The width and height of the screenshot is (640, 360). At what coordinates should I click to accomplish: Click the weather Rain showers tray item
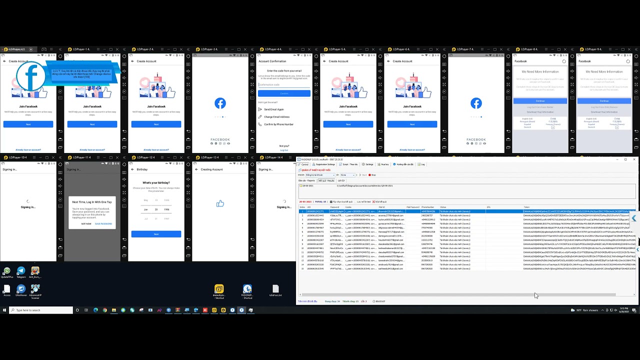pyautogui.click(x=584, y=310)
